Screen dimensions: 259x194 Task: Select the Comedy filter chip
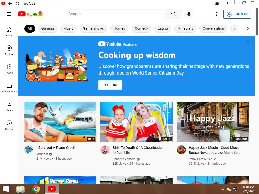141,28
